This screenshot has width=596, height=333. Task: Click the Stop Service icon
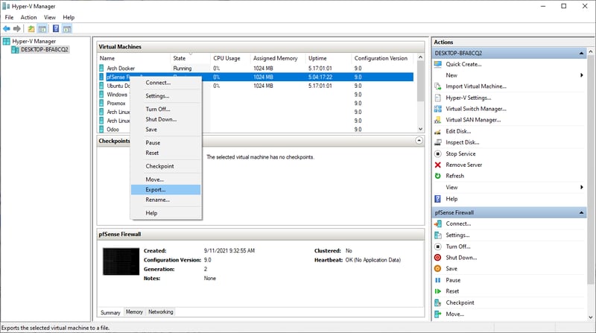(x=438, y=153)
